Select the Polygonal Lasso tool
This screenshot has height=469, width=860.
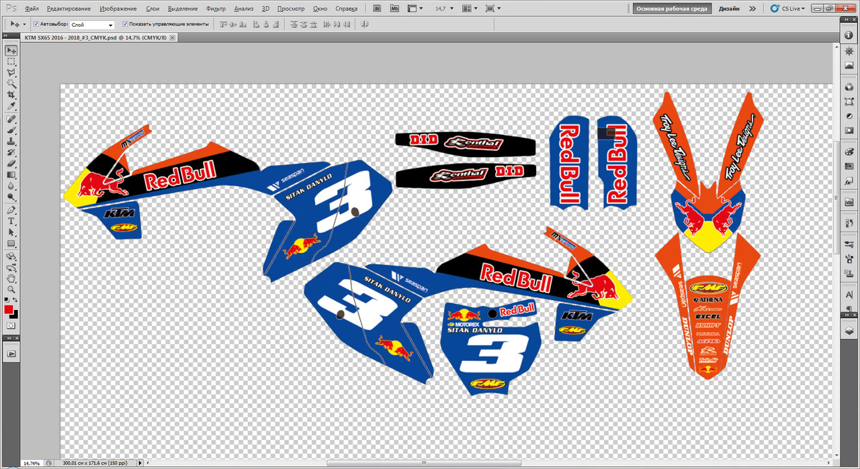(x=11, y=72)
